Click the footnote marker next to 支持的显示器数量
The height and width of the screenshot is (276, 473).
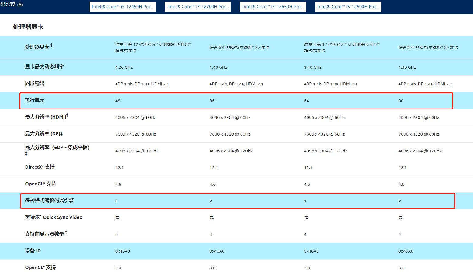[x=67, y=232]
